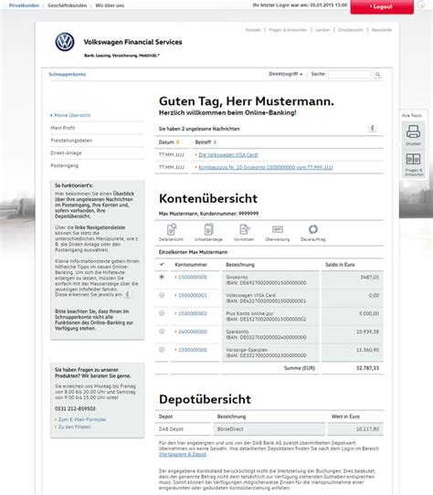Open message Die Volkswagen VISA Card!
This screenshot has height=495, width=433.
pyautogui.click(x=228, y=154)
